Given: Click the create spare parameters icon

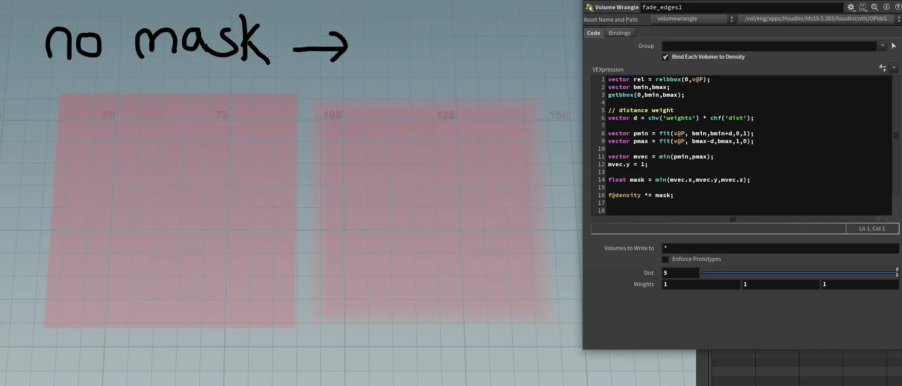Looking at the screenshot, I should click(x=882, y=68).
